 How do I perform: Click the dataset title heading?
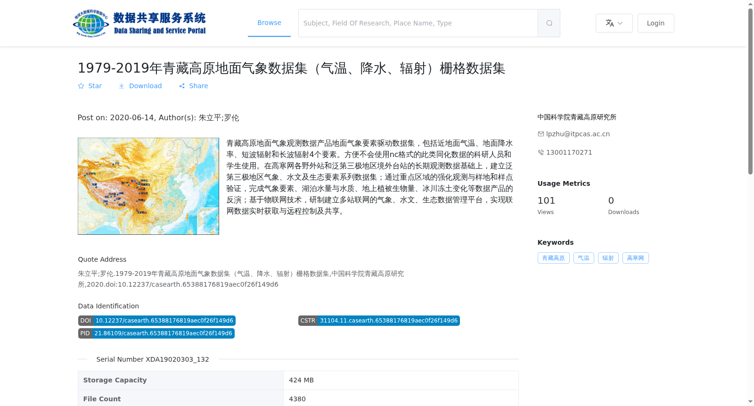point(291,68)
